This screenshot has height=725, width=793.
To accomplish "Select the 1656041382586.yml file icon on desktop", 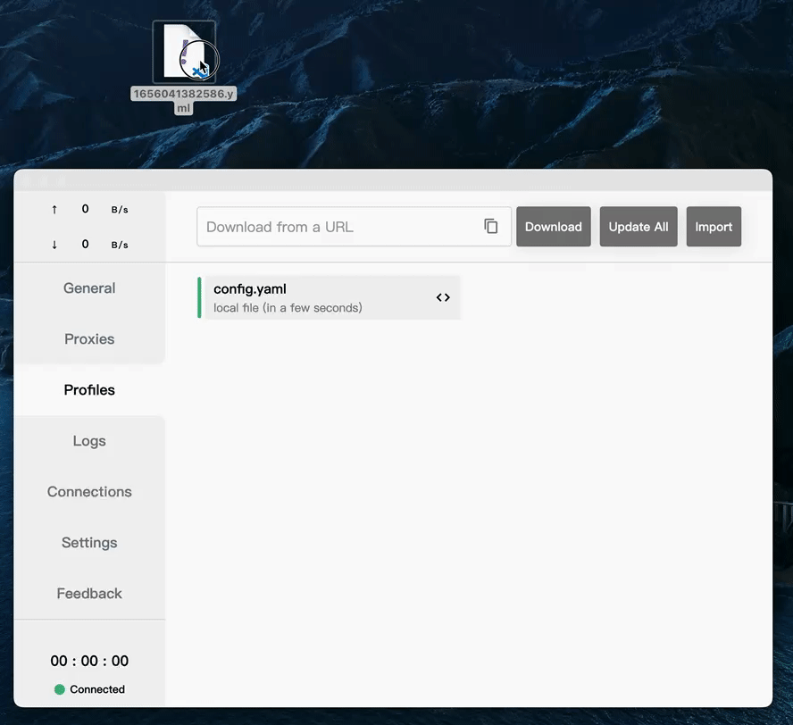I will click(184, 53).
